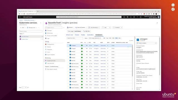Screen dimensions: 178x100
Task: Switch to the Cluster tab
Action: coord(77,35)
